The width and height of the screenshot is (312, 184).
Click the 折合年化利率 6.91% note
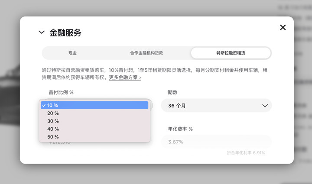[x=246, y=152]
